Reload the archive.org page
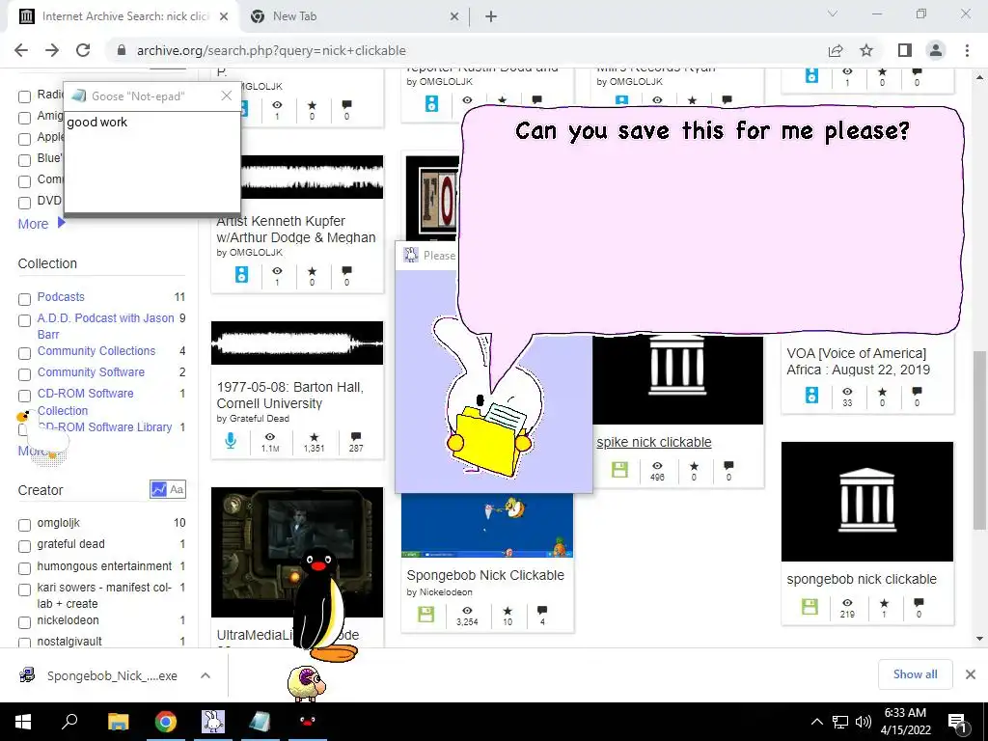Image resolution: width=988 pixels, height=741 pixels. tap(83, 50)
